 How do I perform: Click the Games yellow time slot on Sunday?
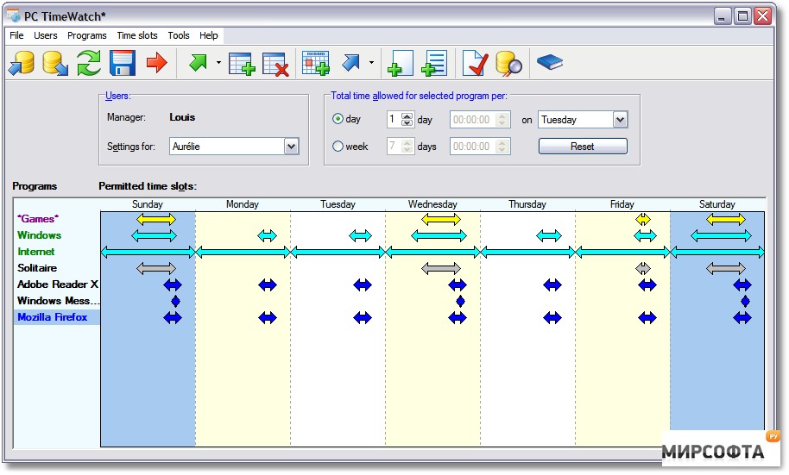(x=156, y=219)
